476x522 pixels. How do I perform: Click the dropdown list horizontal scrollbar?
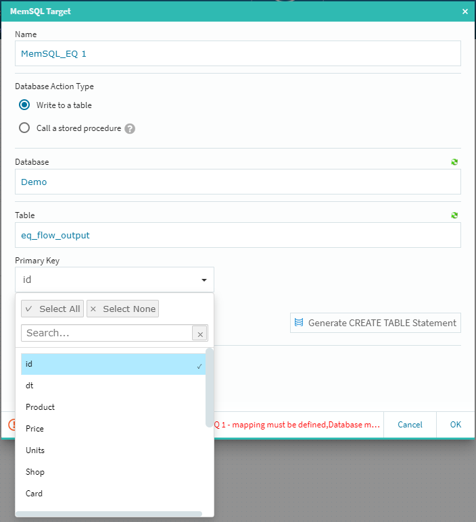[x=109, y=514]
